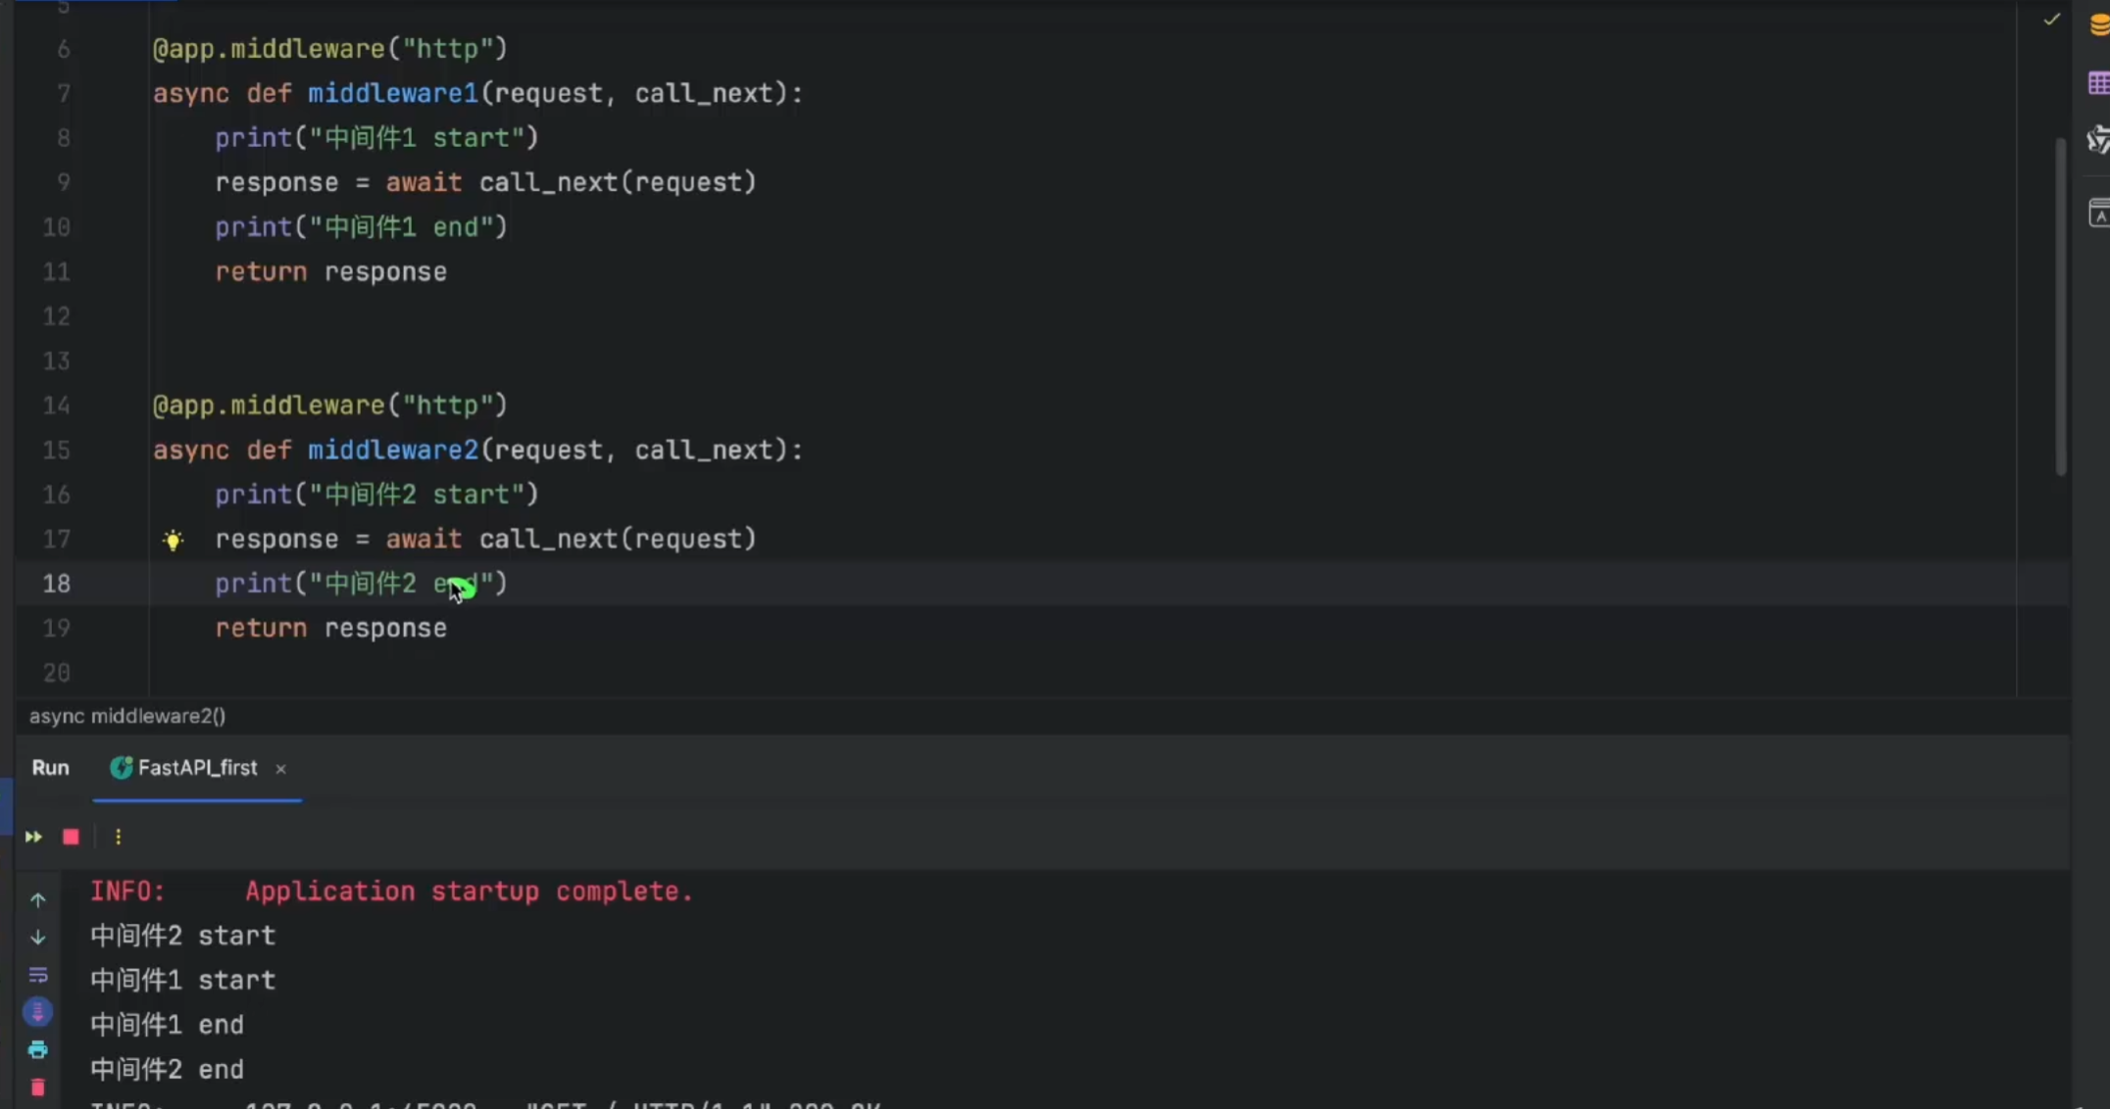Viewport: 2110px width, 1109px height.
Task: Click the down arrow for next stack trace
Action: point(37,938)
